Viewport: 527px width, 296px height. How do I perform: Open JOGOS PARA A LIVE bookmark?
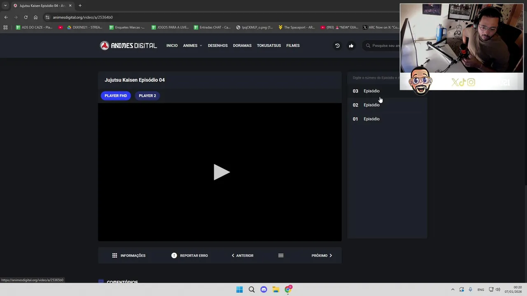click(x=170, y=28)
